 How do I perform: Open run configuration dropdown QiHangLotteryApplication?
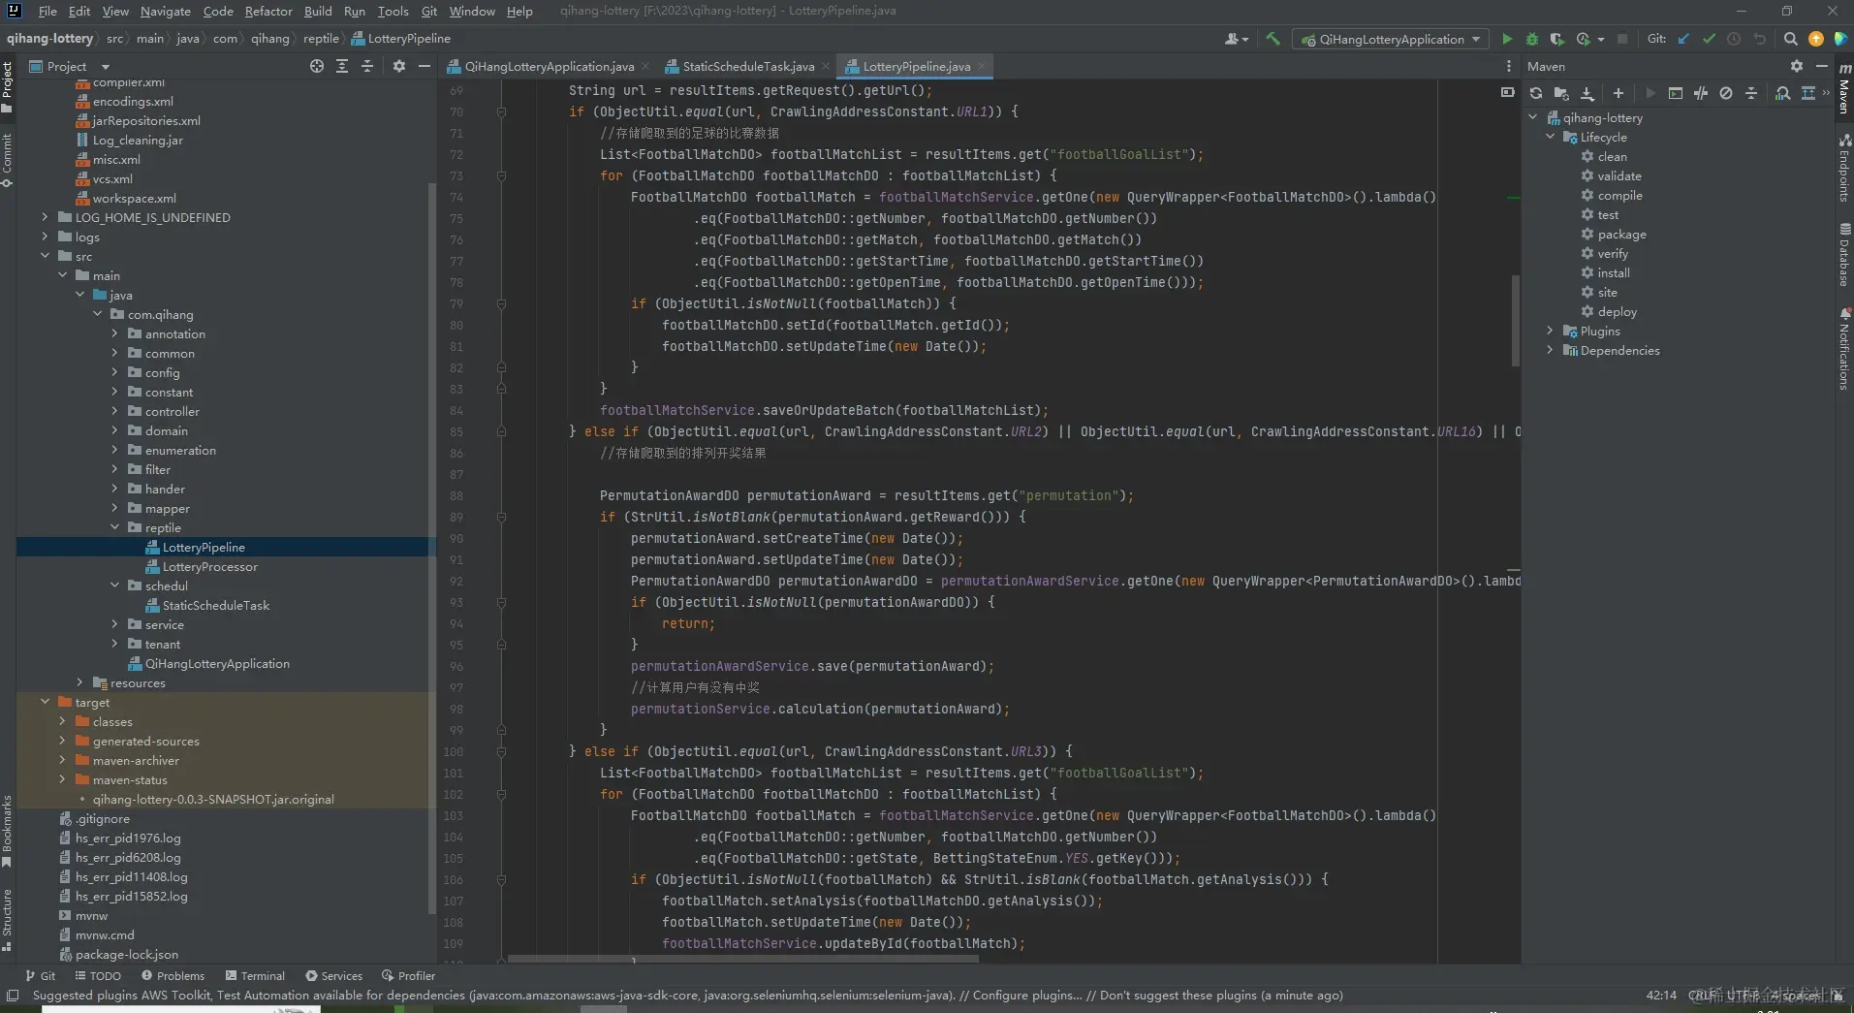(x=1392, y=39)
